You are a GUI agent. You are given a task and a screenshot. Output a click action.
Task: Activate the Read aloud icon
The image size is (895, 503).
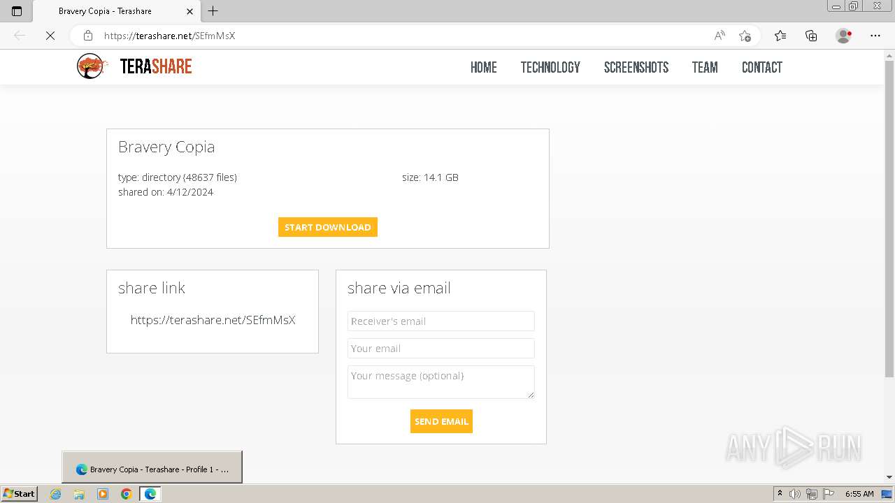coord(719,36)
